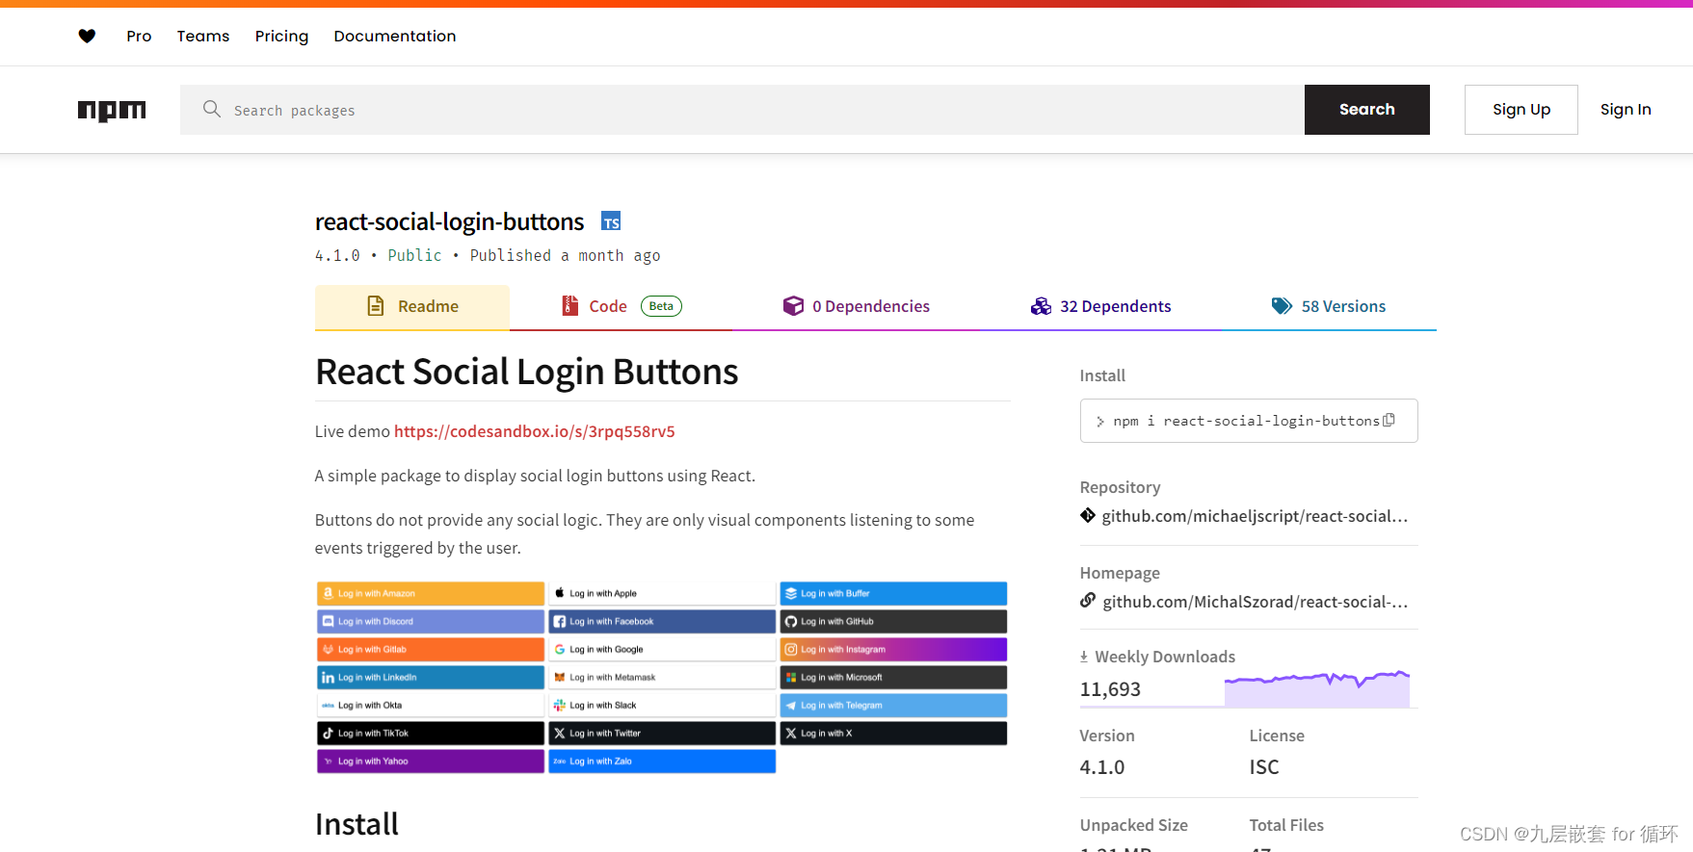Click the black Search button
This screenshot has height=852, width=1693.
click(1367, 110)
